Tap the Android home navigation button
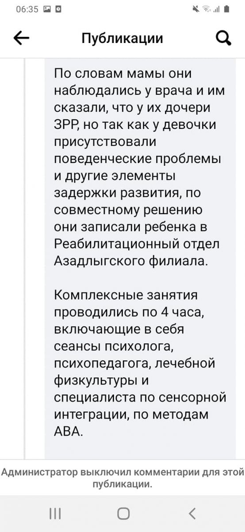Image resolution: width=245 pixels, height=532 pixels. [x=123, y=513]
